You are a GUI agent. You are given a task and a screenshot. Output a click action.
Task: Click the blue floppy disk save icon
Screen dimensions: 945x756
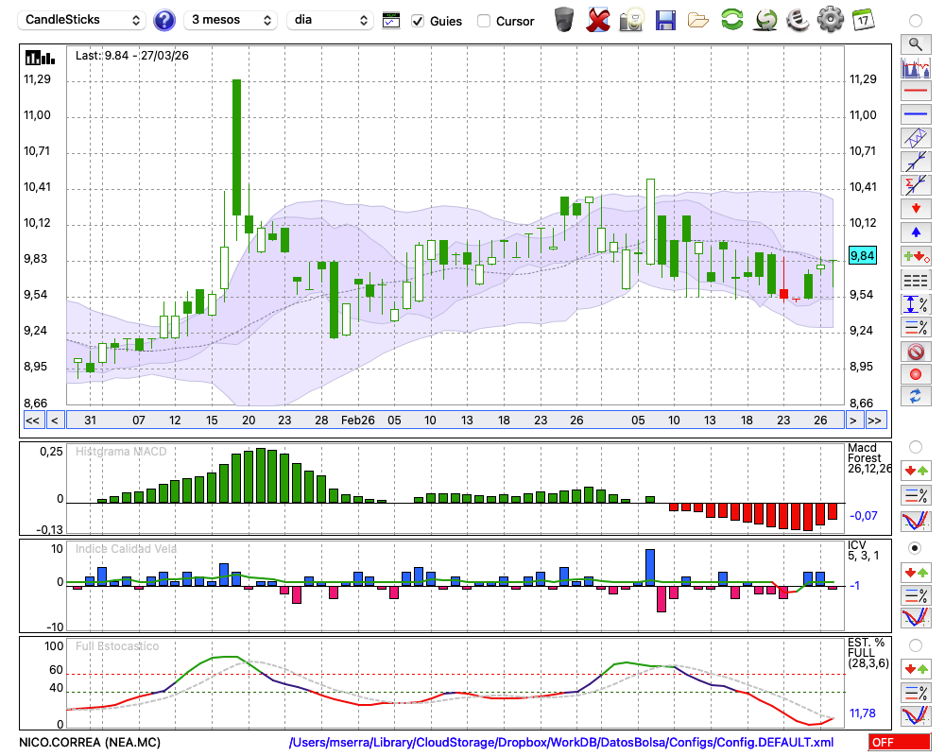click(665, 20)
